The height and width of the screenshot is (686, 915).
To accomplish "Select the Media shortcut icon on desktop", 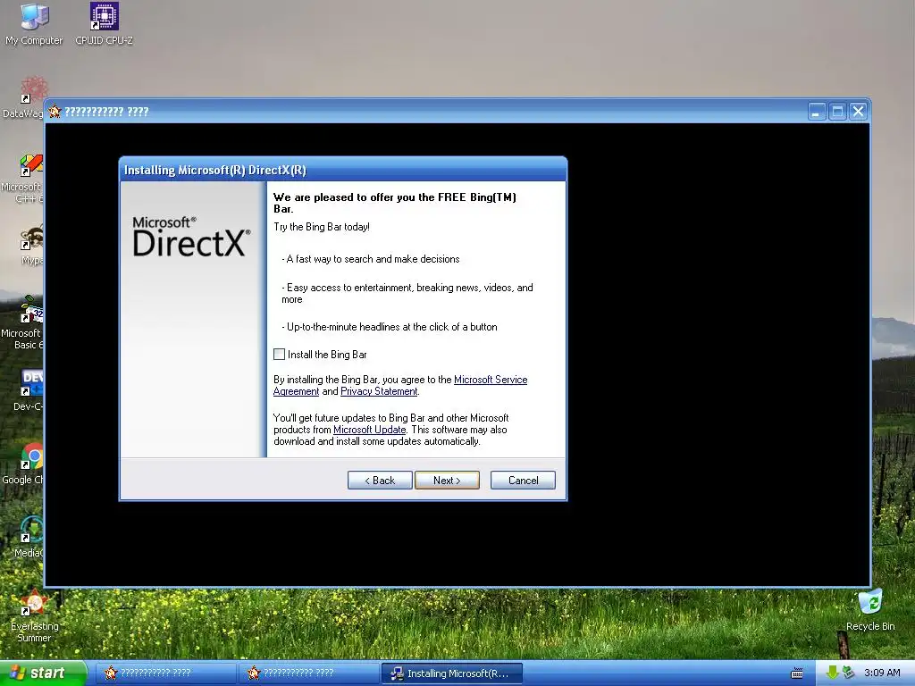I will tap(29, 537).
